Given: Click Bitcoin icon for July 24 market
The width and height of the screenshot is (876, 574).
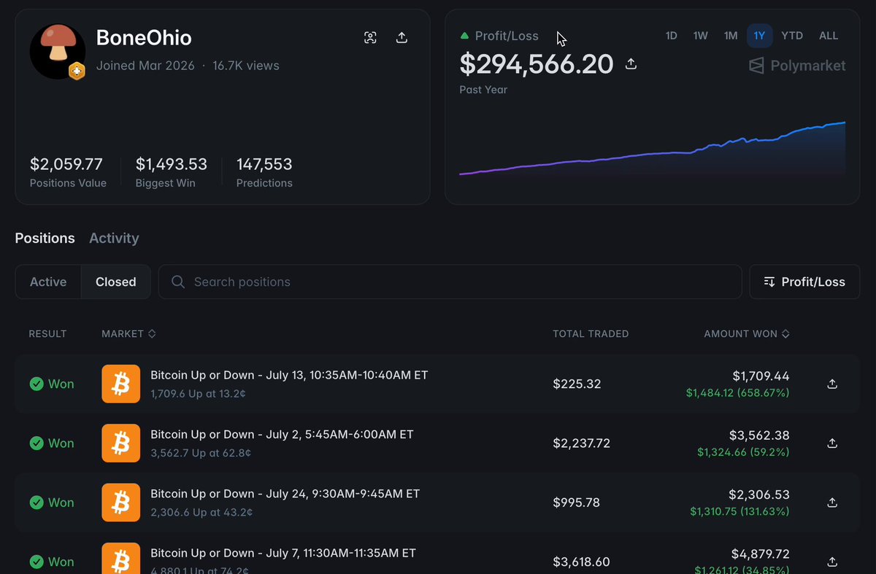Looking at the screenshot, I should coord(120,503).
